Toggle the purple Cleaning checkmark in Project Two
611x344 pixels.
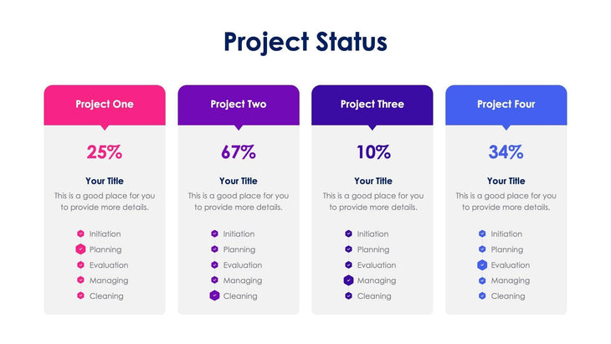214,295
